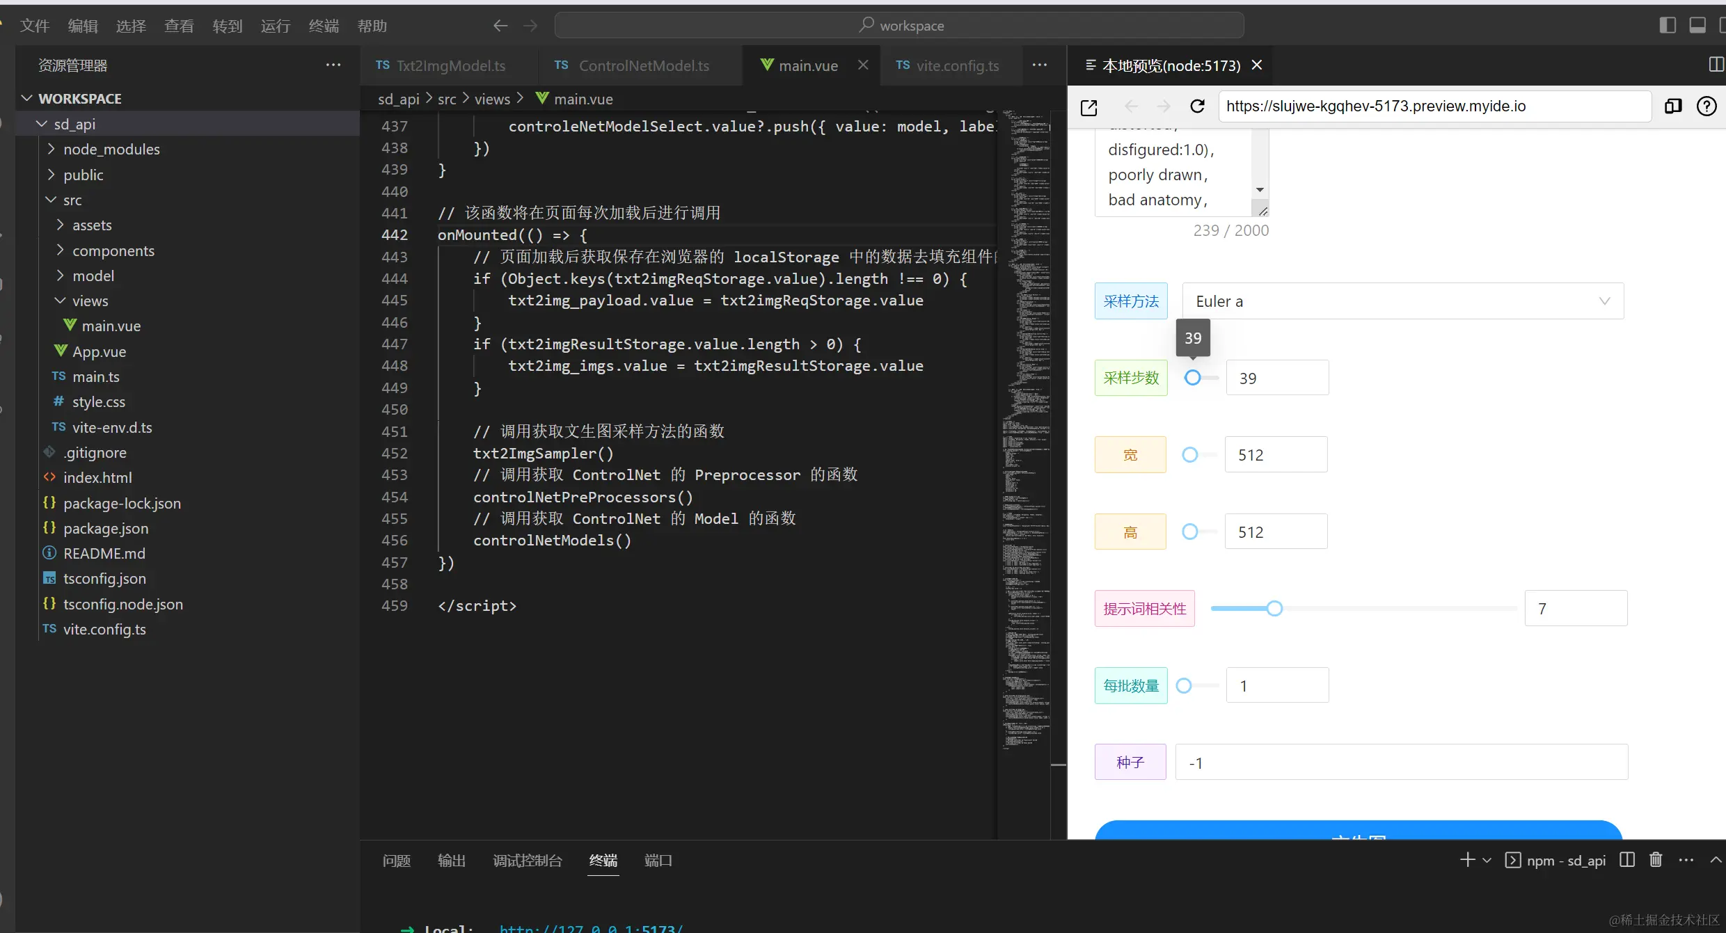Screen dimensions: 1726x933
Task: Collapse the src folder
Action: (x=51, y=200)
